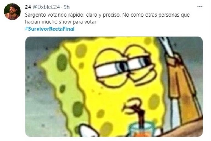Click SpongeBob's white hand in the meme
The image size is (211, 141).
point(88,131)
